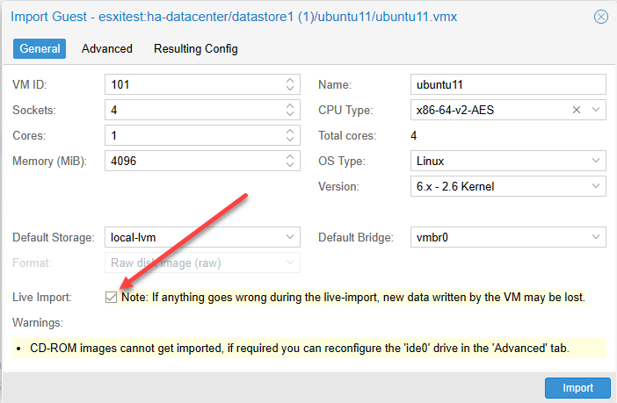617x403 pixels.
Task: Click the Name text field
Action: (508, 84)
